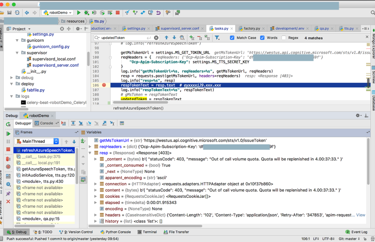Click the red breakpoint on line 106
The height and width of the screenshot is (242, 375).
tap(104, 85)
